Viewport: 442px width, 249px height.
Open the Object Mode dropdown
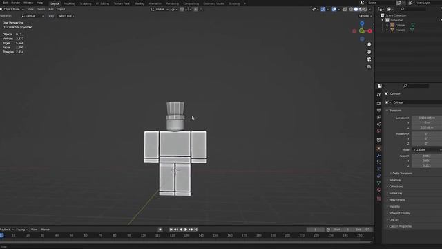tap(12, 9)
